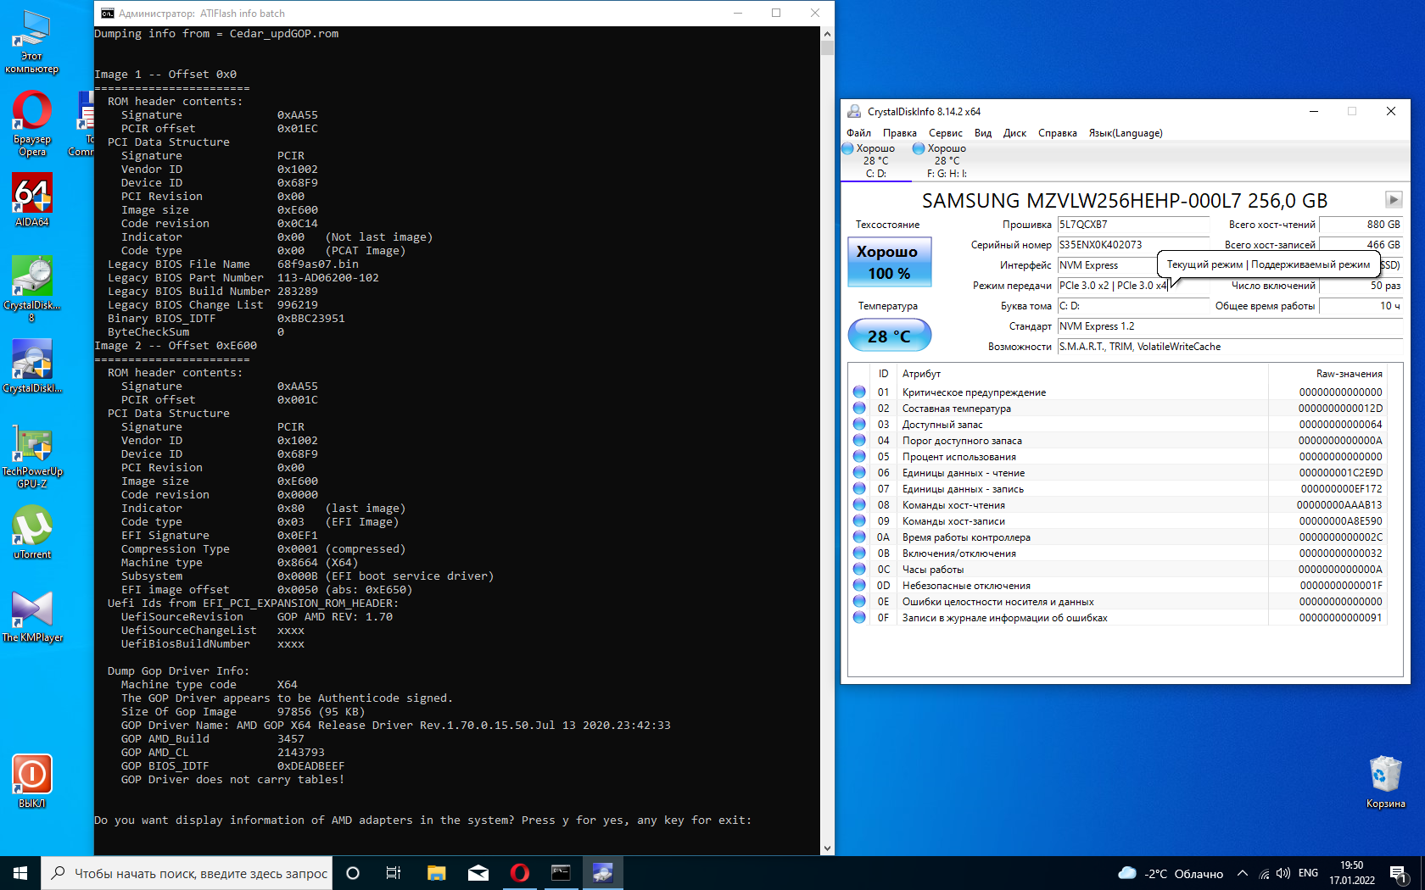This screenshot has width=1425, height=890.
Task: Select the Небезопасные отключения attribute row
Action: [x=1119, y=586]
